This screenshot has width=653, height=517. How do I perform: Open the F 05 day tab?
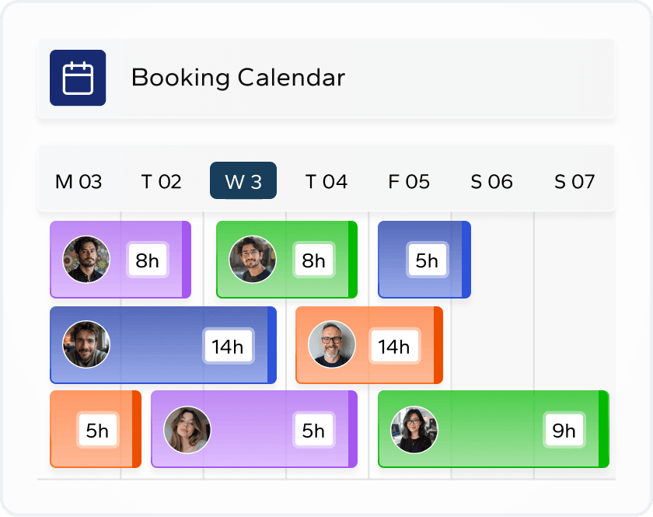coord(409,182)
